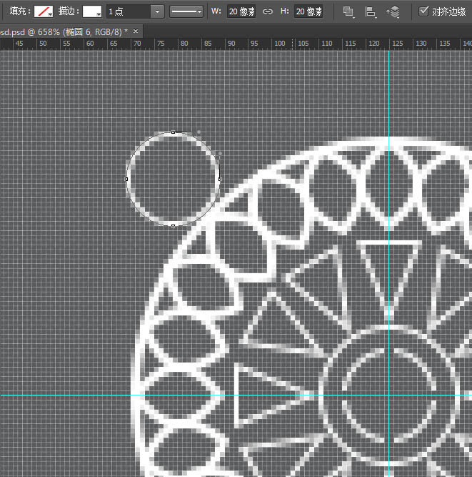Close the open document tab

[136, 32]
